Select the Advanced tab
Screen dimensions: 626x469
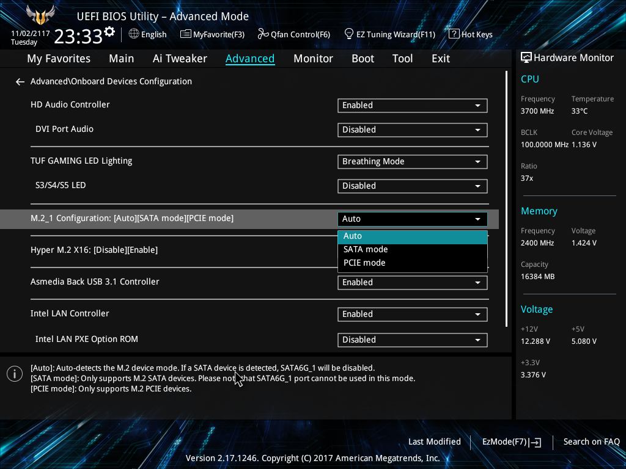click(250, 59)
